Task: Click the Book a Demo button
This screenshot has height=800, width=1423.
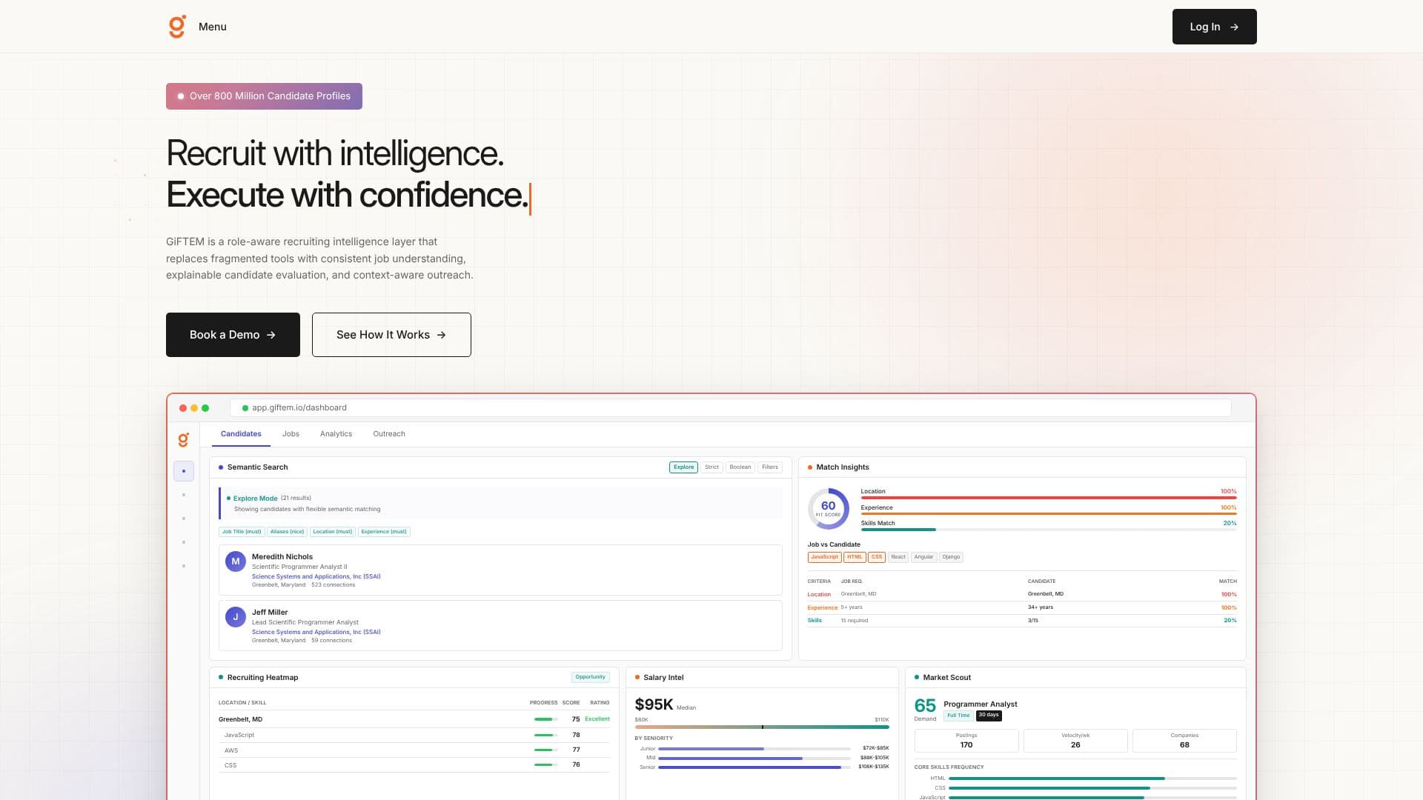Action: tap(233, 335)
